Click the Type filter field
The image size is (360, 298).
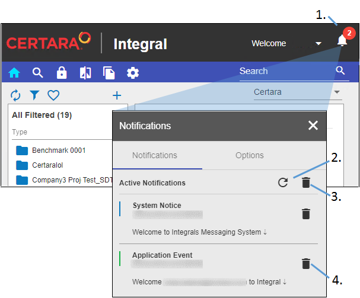click(x=62, y=132)
